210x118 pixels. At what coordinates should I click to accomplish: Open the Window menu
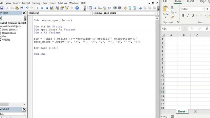[74, 3]
